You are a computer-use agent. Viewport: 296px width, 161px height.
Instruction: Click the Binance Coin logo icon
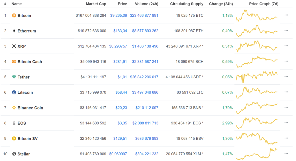click(14, 108)
